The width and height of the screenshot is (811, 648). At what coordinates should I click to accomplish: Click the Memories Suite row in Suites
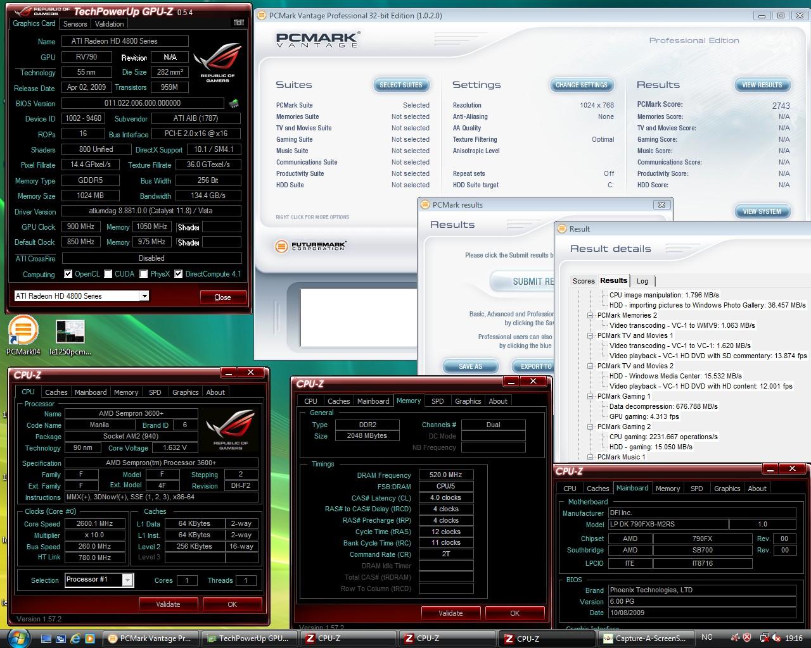tap(352, 116)
